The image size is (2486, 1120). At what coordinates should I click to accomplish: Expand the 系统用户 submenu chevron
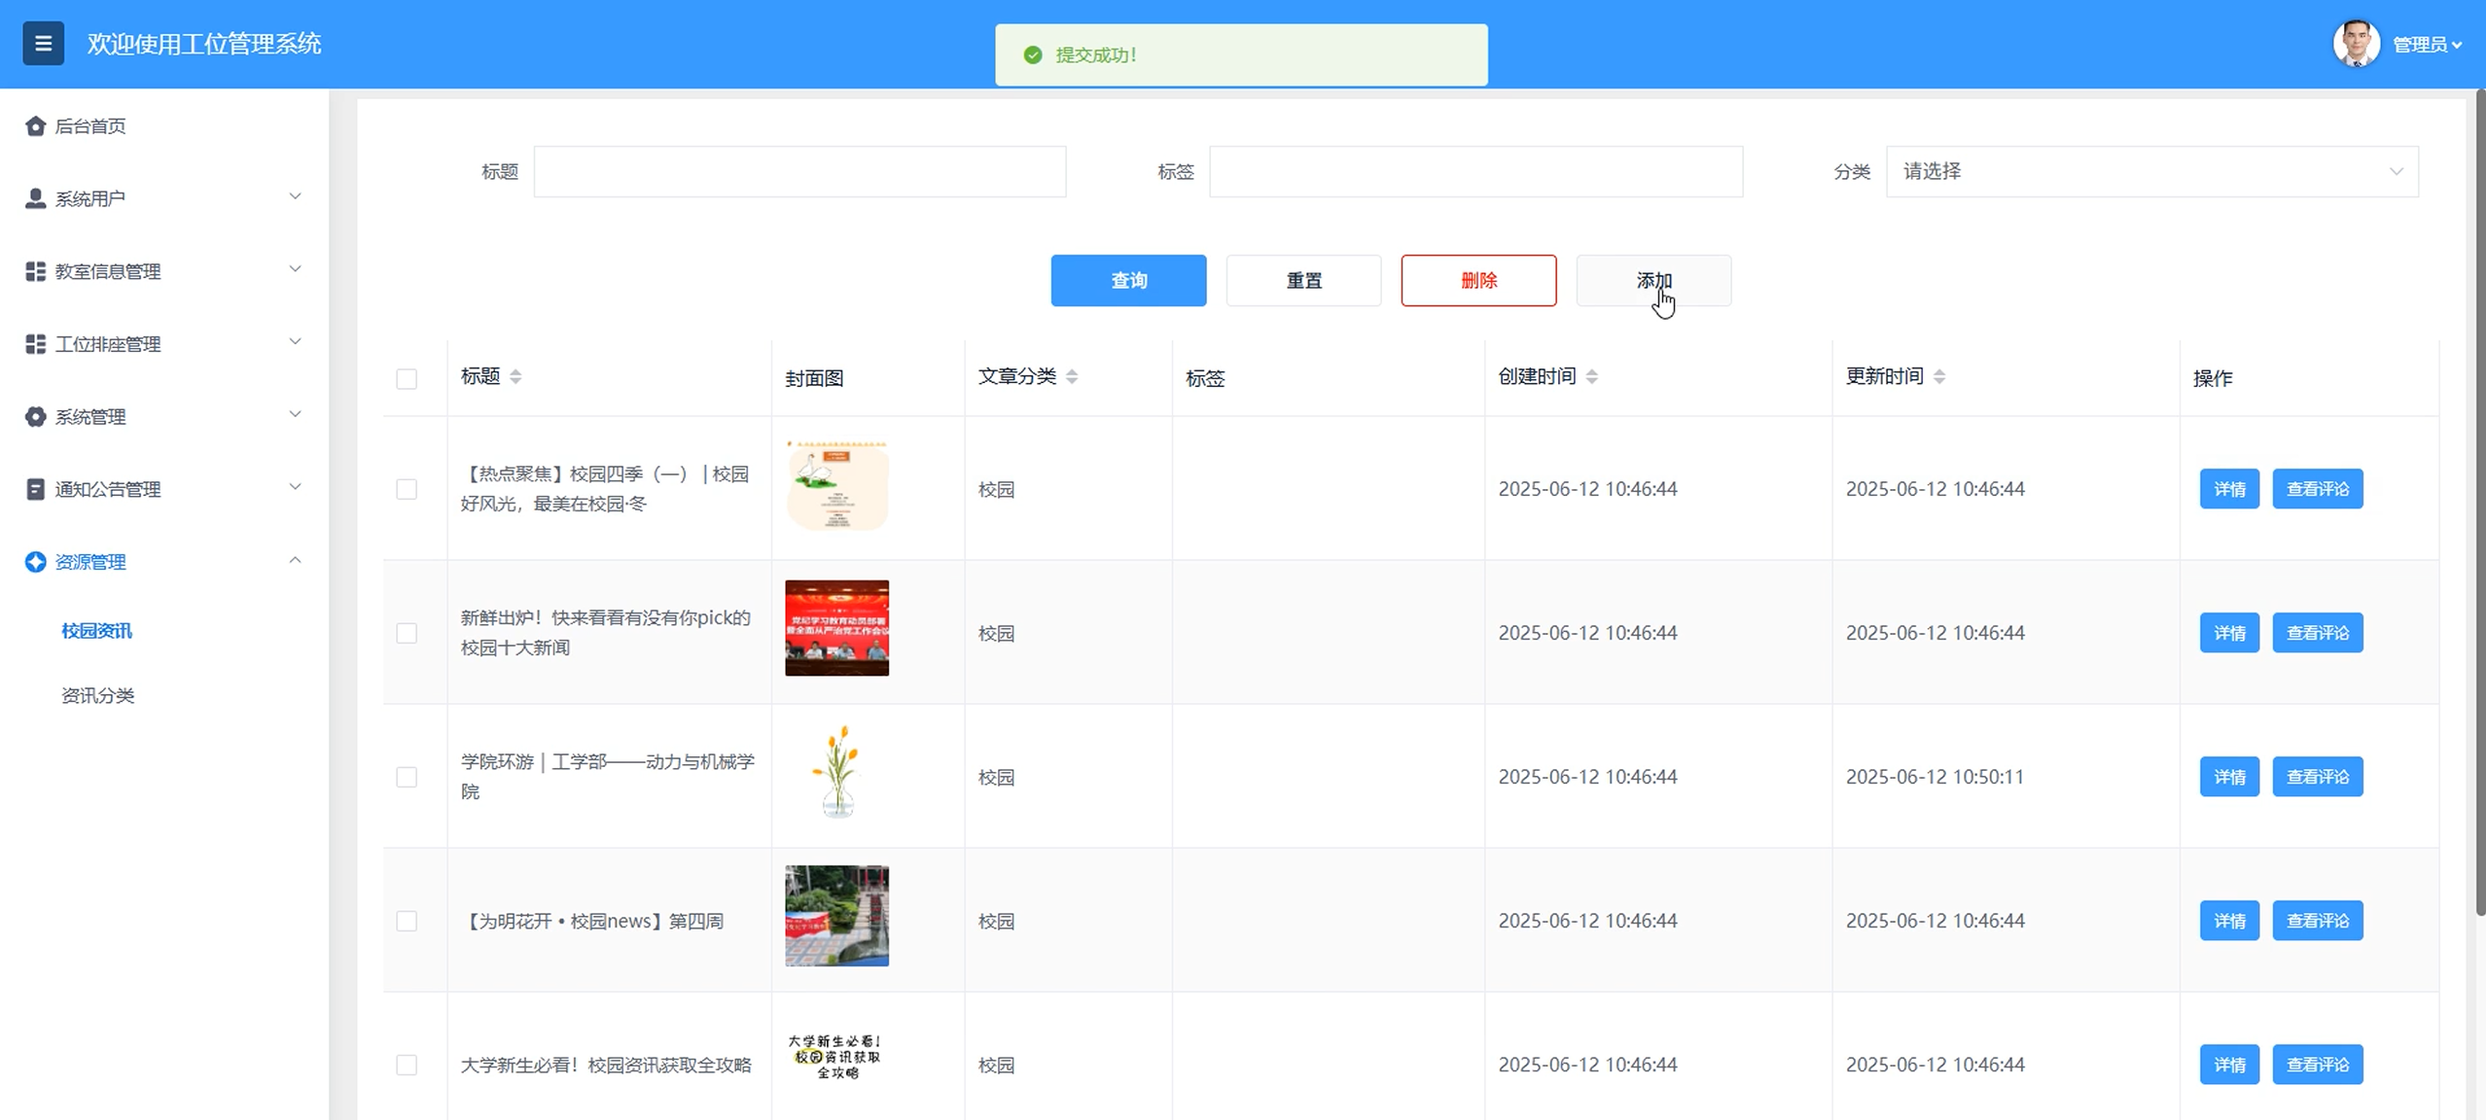(295, 197)
